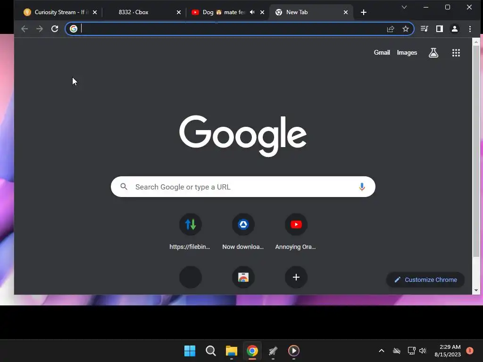Open the media controls toolbar icon

click(x=424, y=29)
